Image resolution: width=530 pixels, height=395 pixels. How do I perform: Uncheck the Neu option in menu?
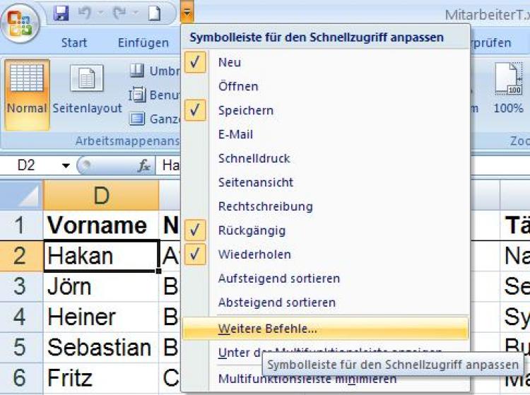coord(196,62)
